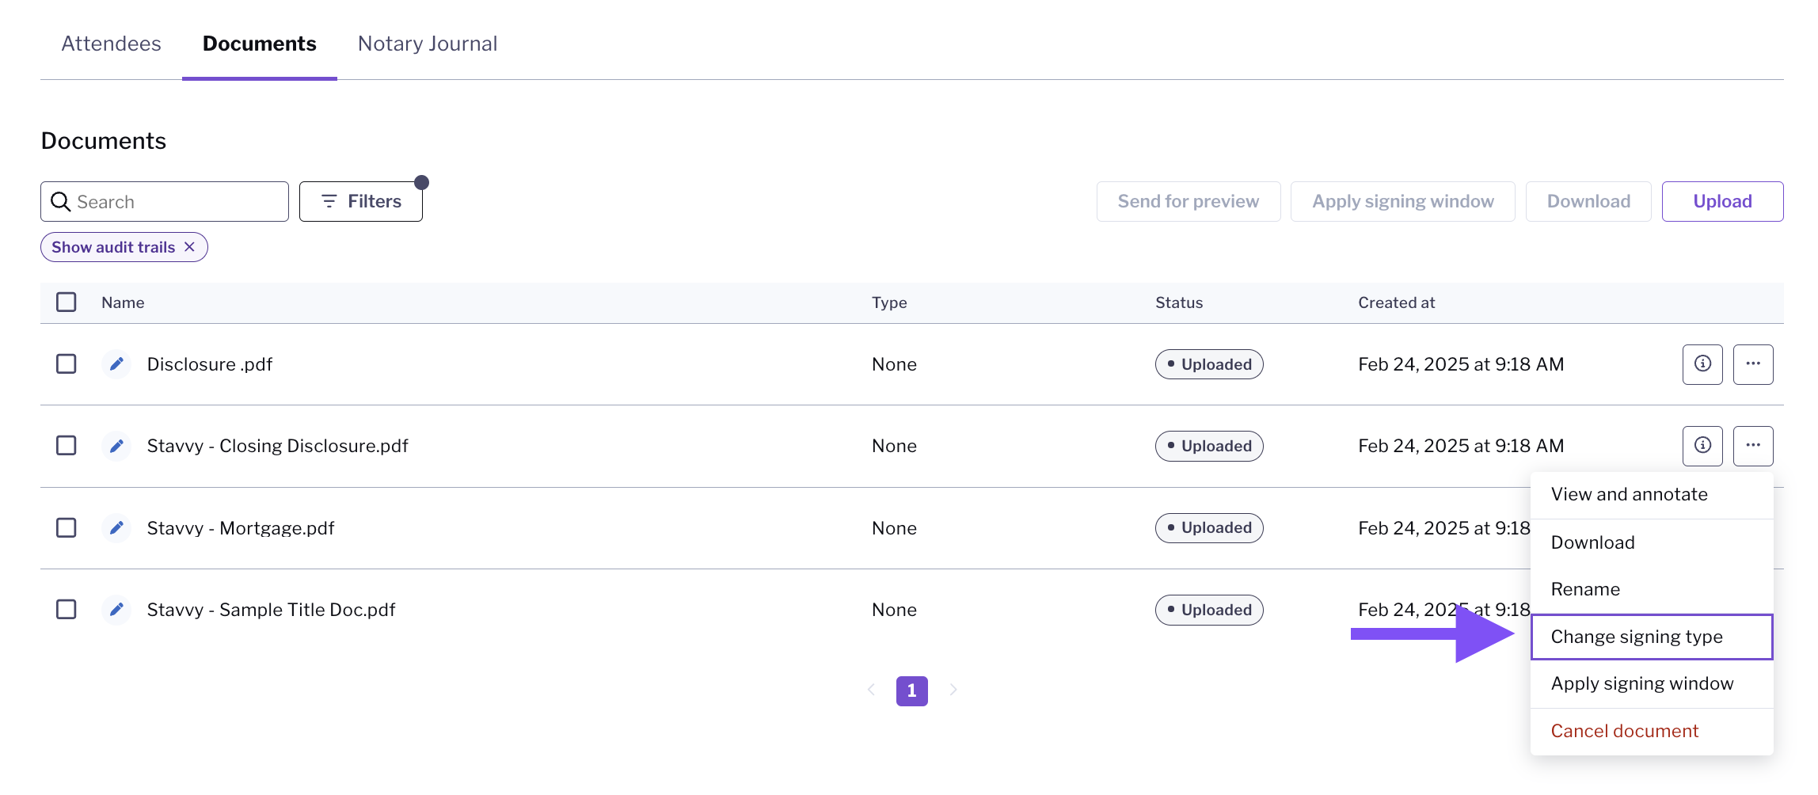Check the Stavvy - Mortgage.pdf checkbox
1818x795 pixels.
(x=67, y=528)
